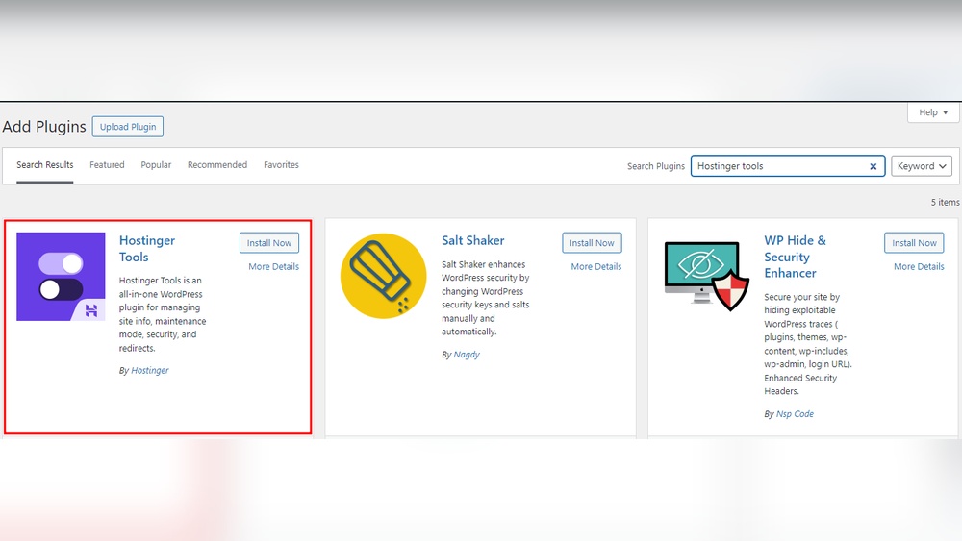The height and width of the screenshot is (541, 962).
Task: Open the Keyword search type dropdown
Action: click(922, 166)
